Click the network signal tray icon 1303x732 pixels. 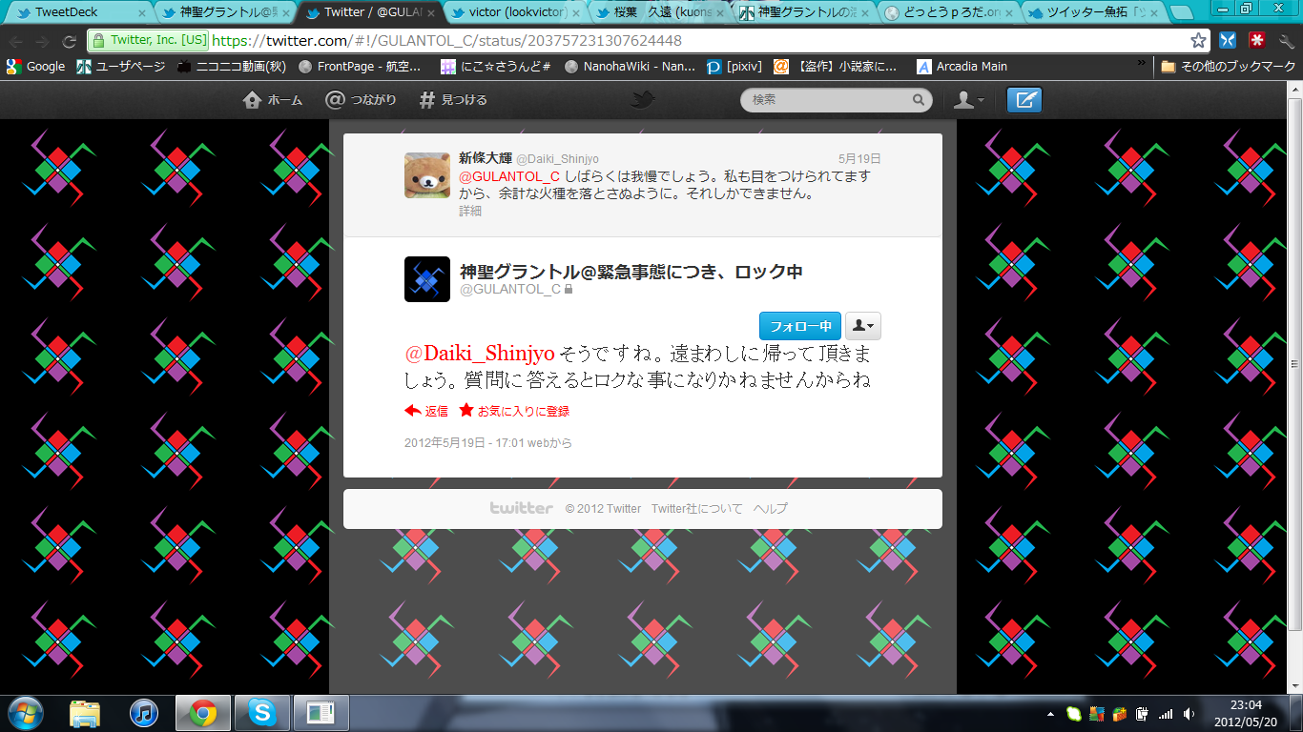pos(1165,714)
